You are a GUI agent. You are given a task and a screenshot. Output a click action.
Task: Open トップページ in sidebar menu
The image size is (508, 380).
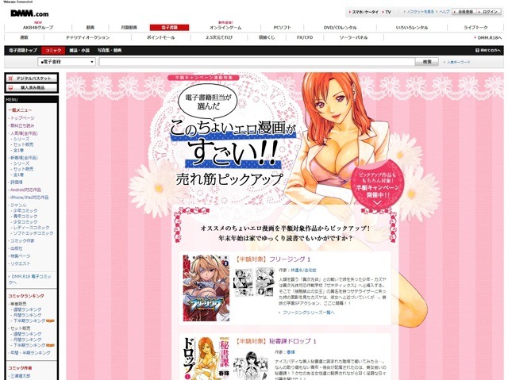click(x=22, y=118)
